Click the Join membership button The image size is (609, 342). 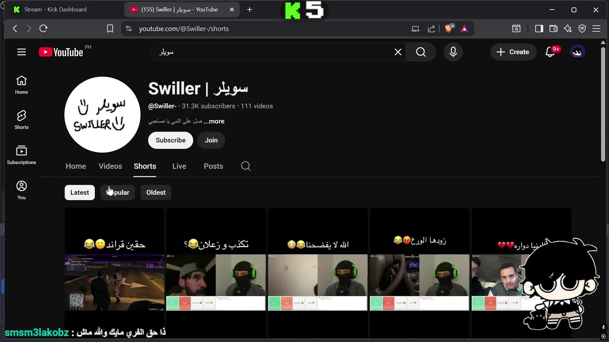point(211,140)
